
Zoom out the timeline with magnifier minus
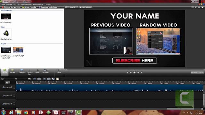coord(2,79)
